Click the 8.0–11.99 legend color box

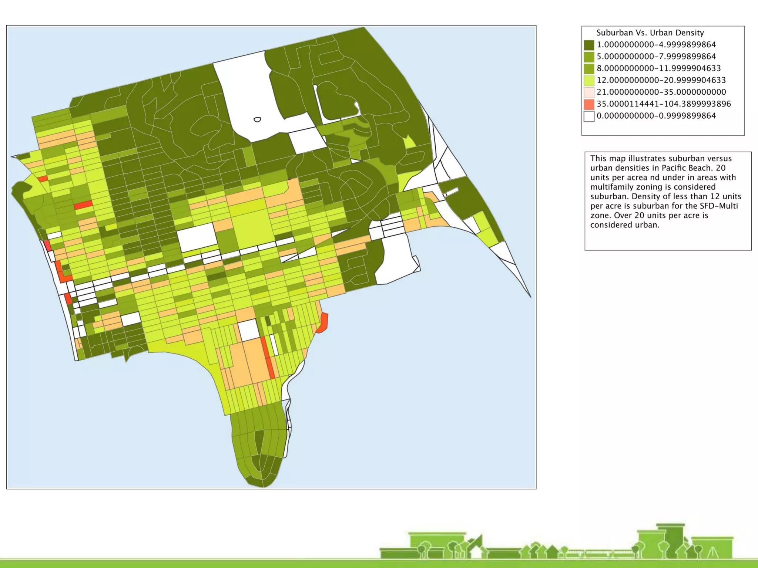click(589, 69)
